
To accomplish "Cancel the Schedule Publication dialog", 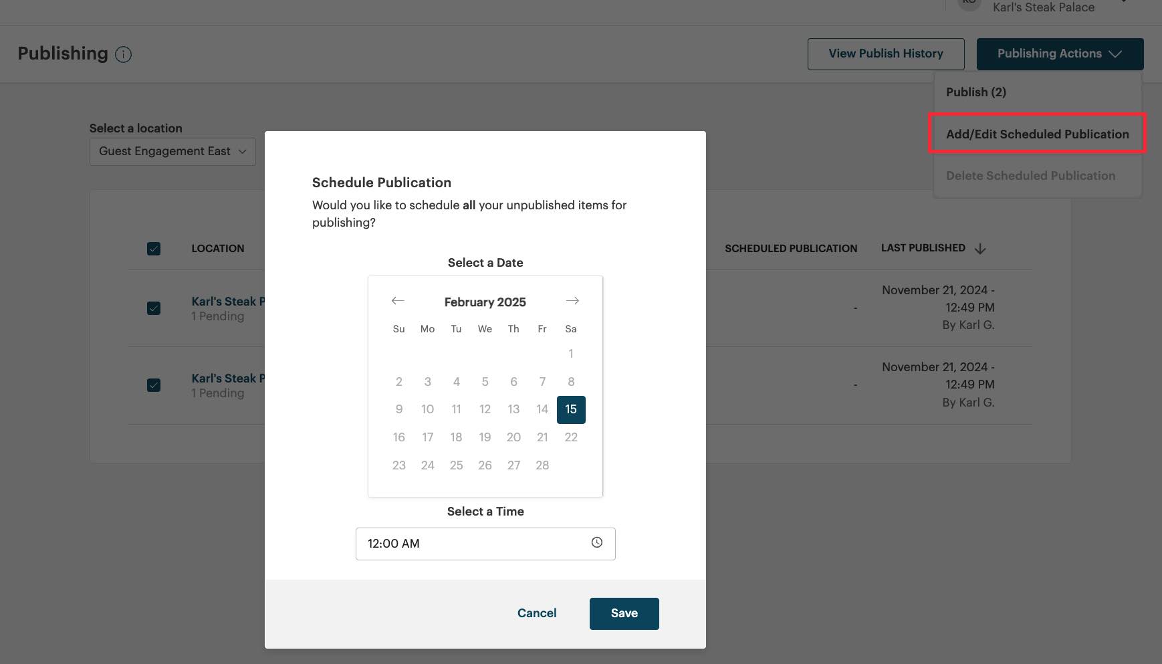I will pyautogui.click(x=536, y=613).
